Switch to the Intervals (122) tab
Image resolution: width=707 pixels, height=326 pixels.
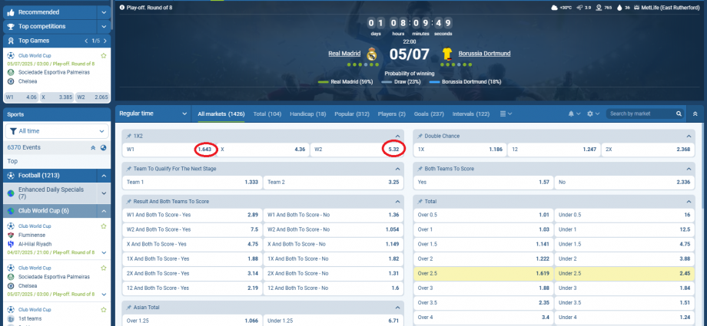pyautogui.click(x=471, y=114)
